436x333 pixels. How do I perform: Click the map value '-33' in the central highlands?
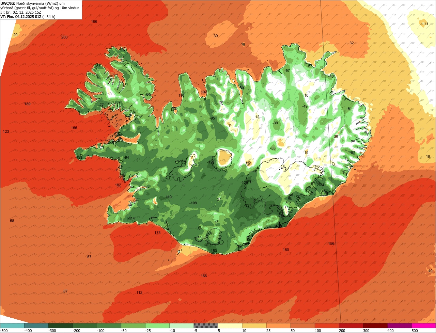pos(273,148)
